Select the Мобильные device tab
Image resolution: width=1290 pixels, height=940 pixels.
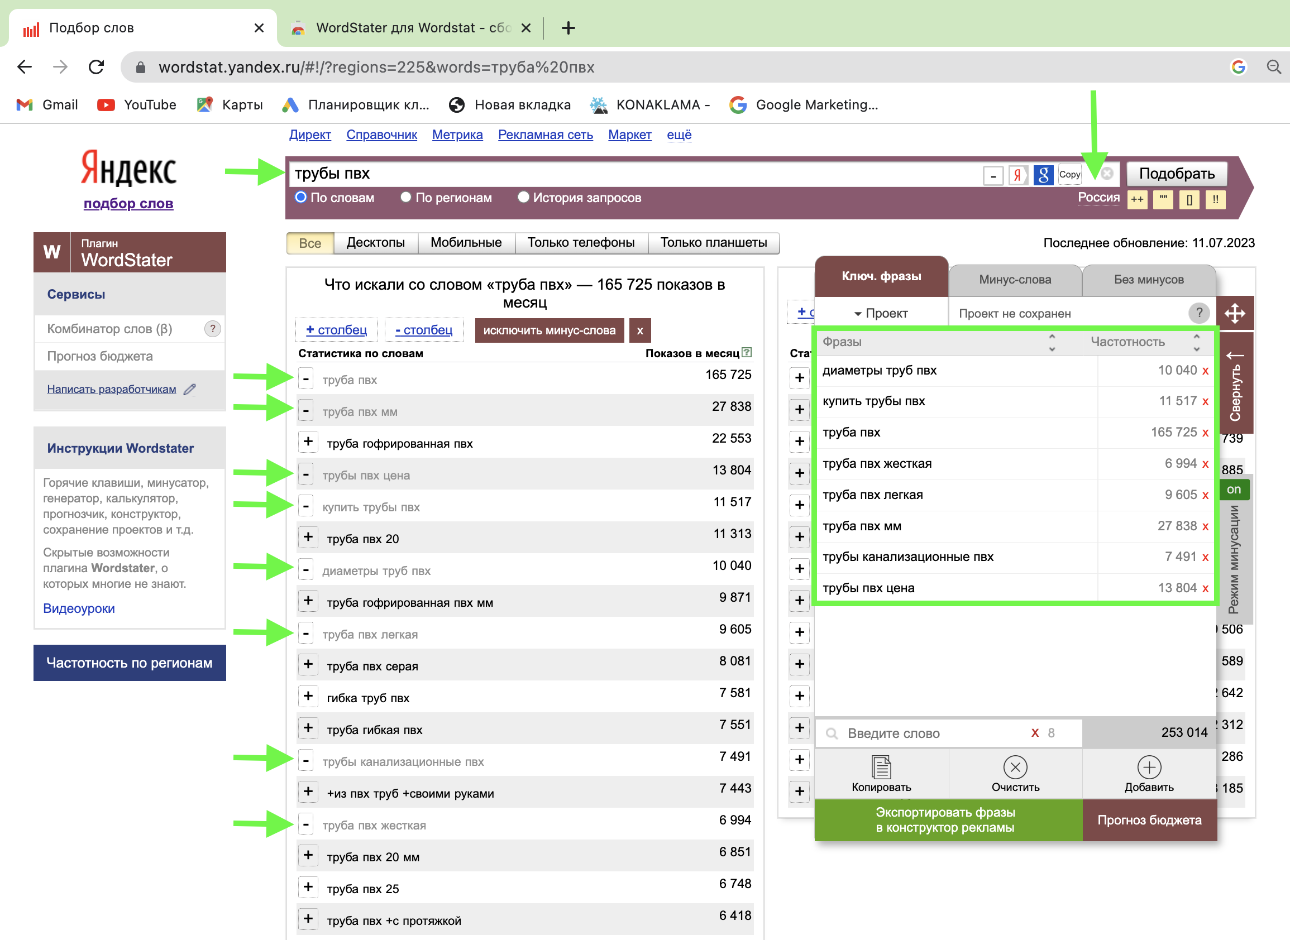[466, 242]
